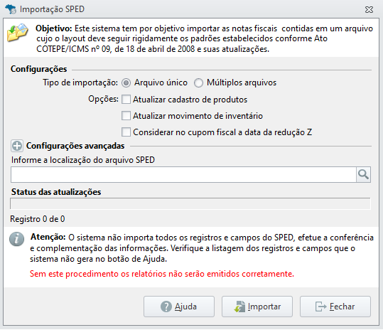
Task: Click the app icon in the title bar
Action: pos(11,9)
